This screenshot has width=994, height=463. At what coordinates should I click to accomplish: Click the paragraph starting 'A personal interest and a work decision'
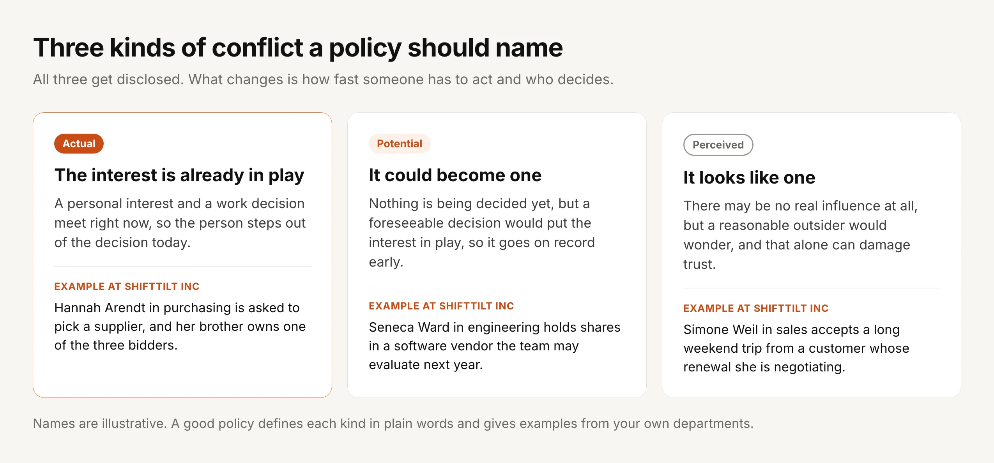(x=180, y=223)
